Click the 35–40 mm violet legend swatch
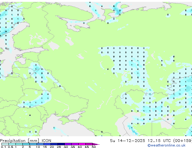 tap(75, 144)
